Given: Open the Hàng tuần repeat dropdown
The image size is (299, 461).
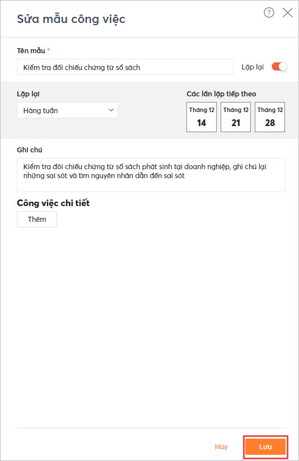Looking at the screenshot, I should tap(67, 110).
